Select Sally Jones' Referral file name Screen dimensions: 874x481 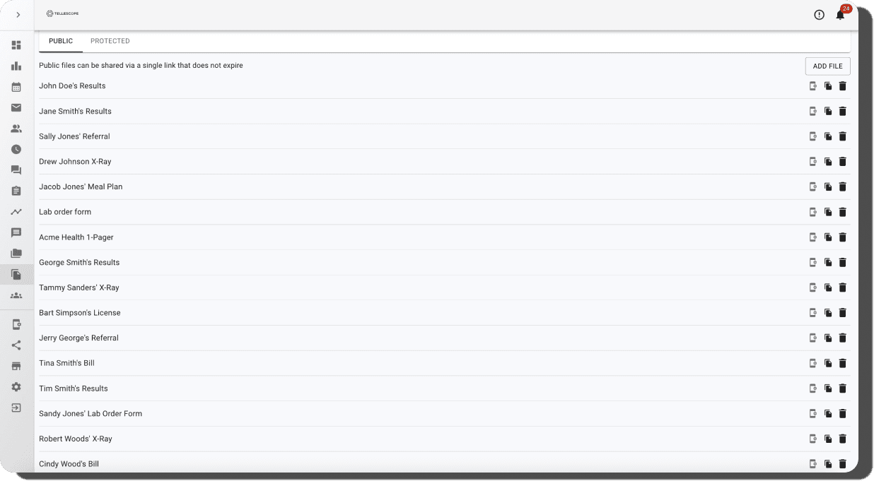(74, 136)
